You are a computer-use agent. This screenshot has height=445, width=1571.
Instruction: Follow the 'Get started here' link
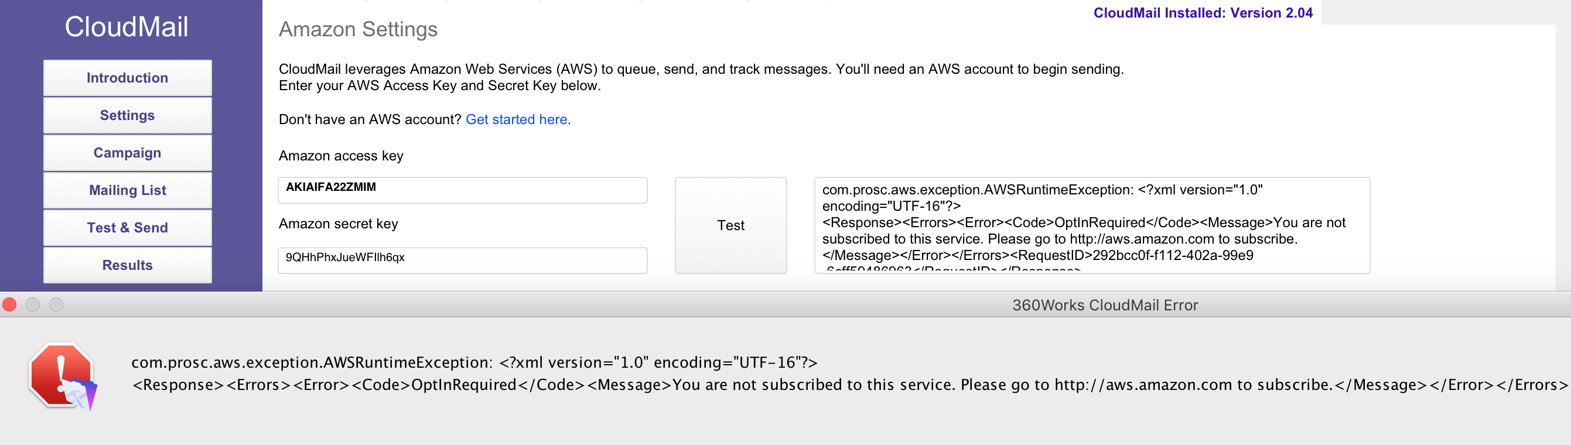click(517, 119)
